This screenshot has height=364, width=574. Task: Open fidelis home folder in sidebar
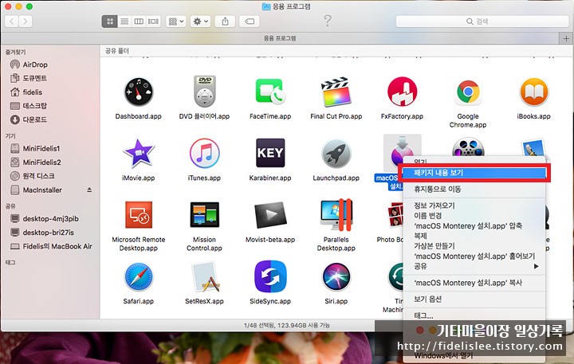coord(32,92)
